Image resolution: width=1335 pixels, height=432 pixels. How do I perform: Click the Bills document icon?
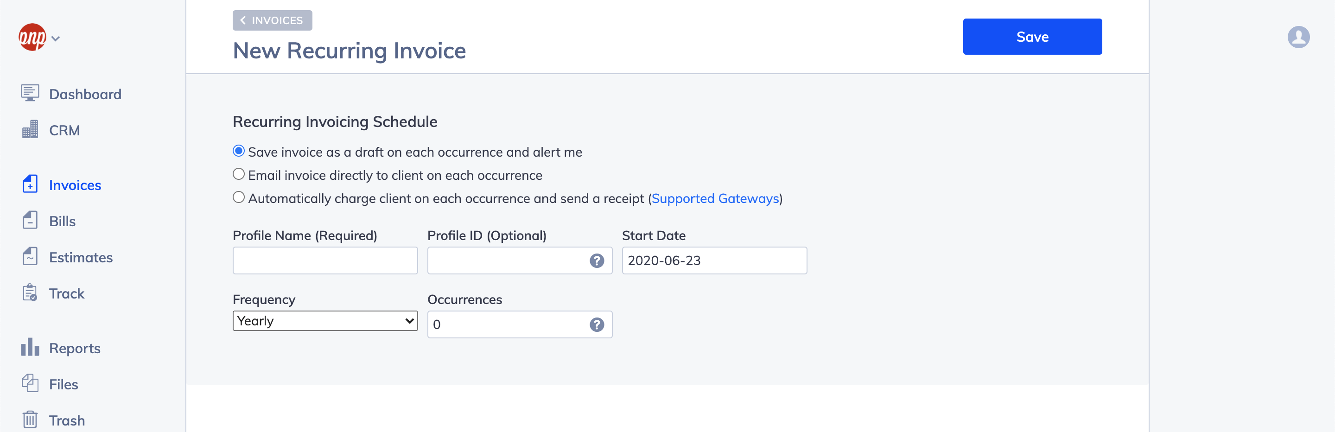tap(30, 221)
